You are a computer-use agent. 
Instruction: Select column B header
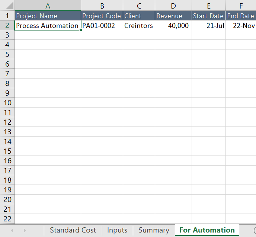(x=102, y=5)
